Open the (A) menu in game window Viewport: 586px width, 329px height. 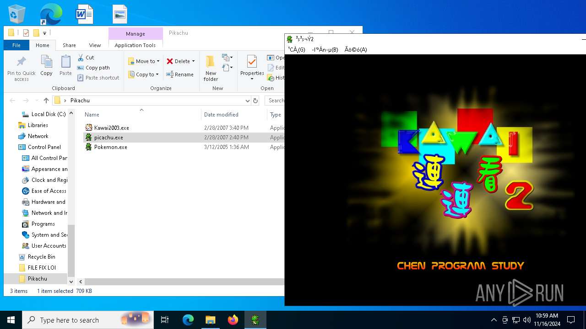click(356, 49)
